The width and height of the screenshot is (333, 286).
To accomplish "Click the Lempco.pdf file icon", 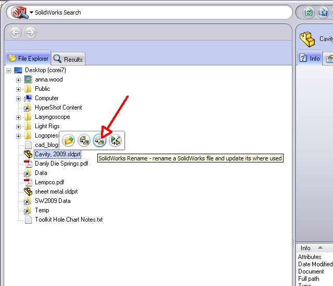I will [x=28, y=182].
